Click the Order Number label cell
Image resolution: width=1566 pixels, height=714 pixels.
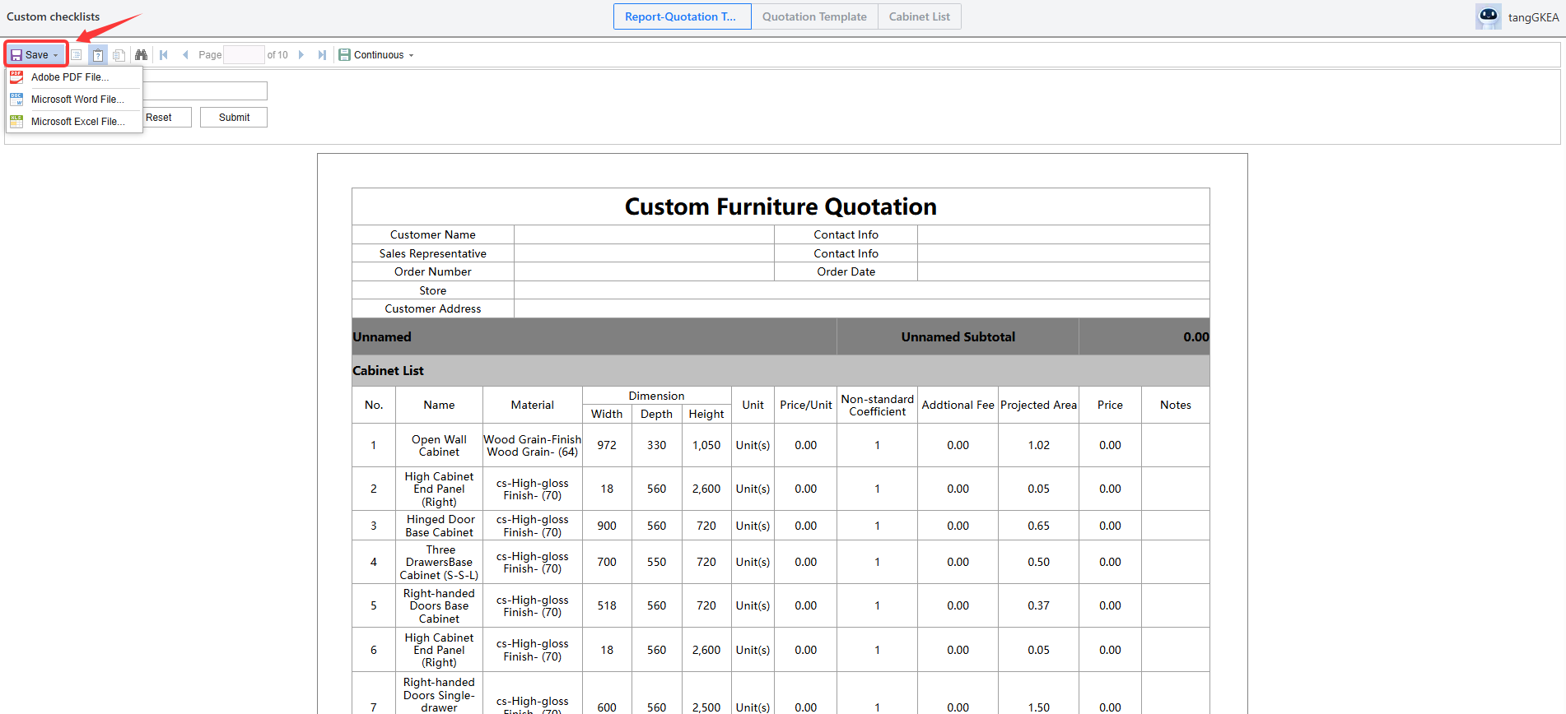433,271
